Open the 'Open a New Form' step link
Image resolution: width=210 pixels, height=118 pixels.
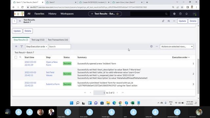point(52,63)
